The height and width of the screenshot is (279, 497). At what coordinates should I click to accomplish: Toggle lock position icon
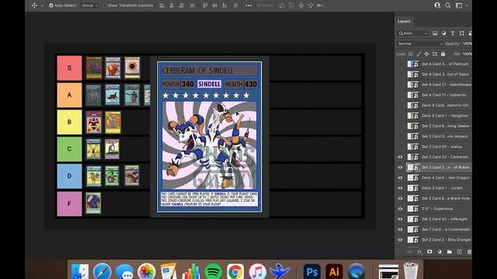pos(426,54)
